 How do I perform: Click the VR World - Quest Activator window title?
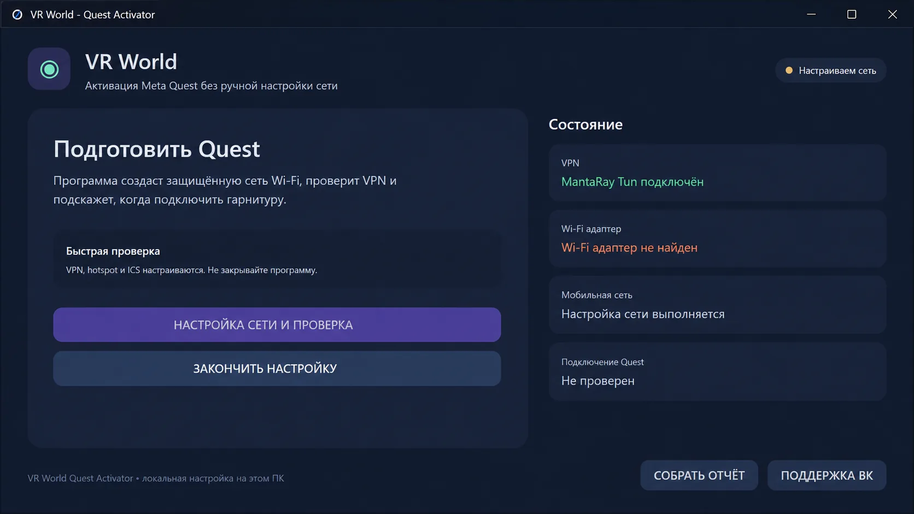tap(92, 15)
